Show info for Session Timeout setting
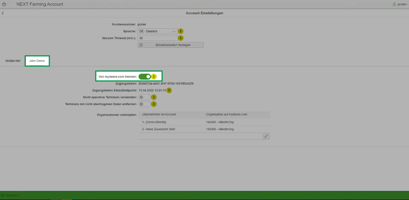 point(180,38)
